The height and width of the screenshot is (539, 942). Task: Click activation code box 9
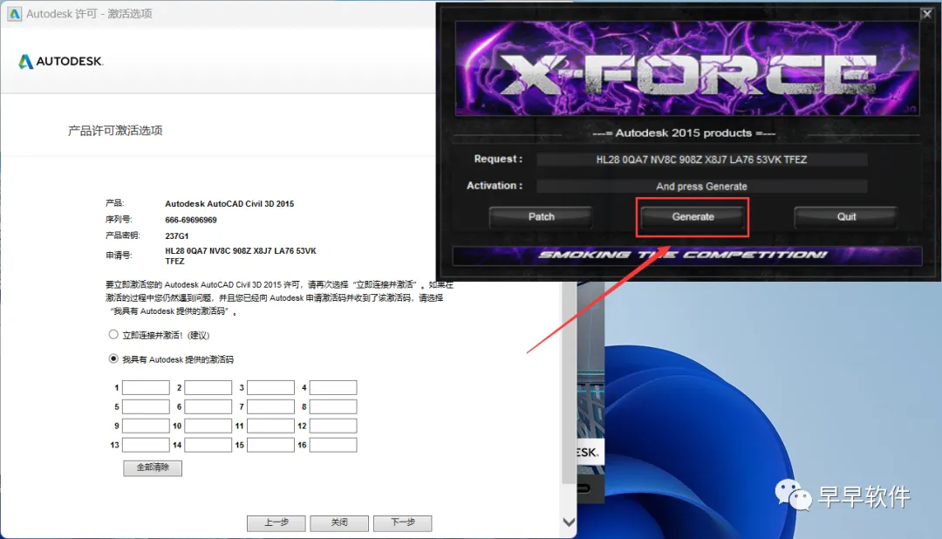pos(146,426)
